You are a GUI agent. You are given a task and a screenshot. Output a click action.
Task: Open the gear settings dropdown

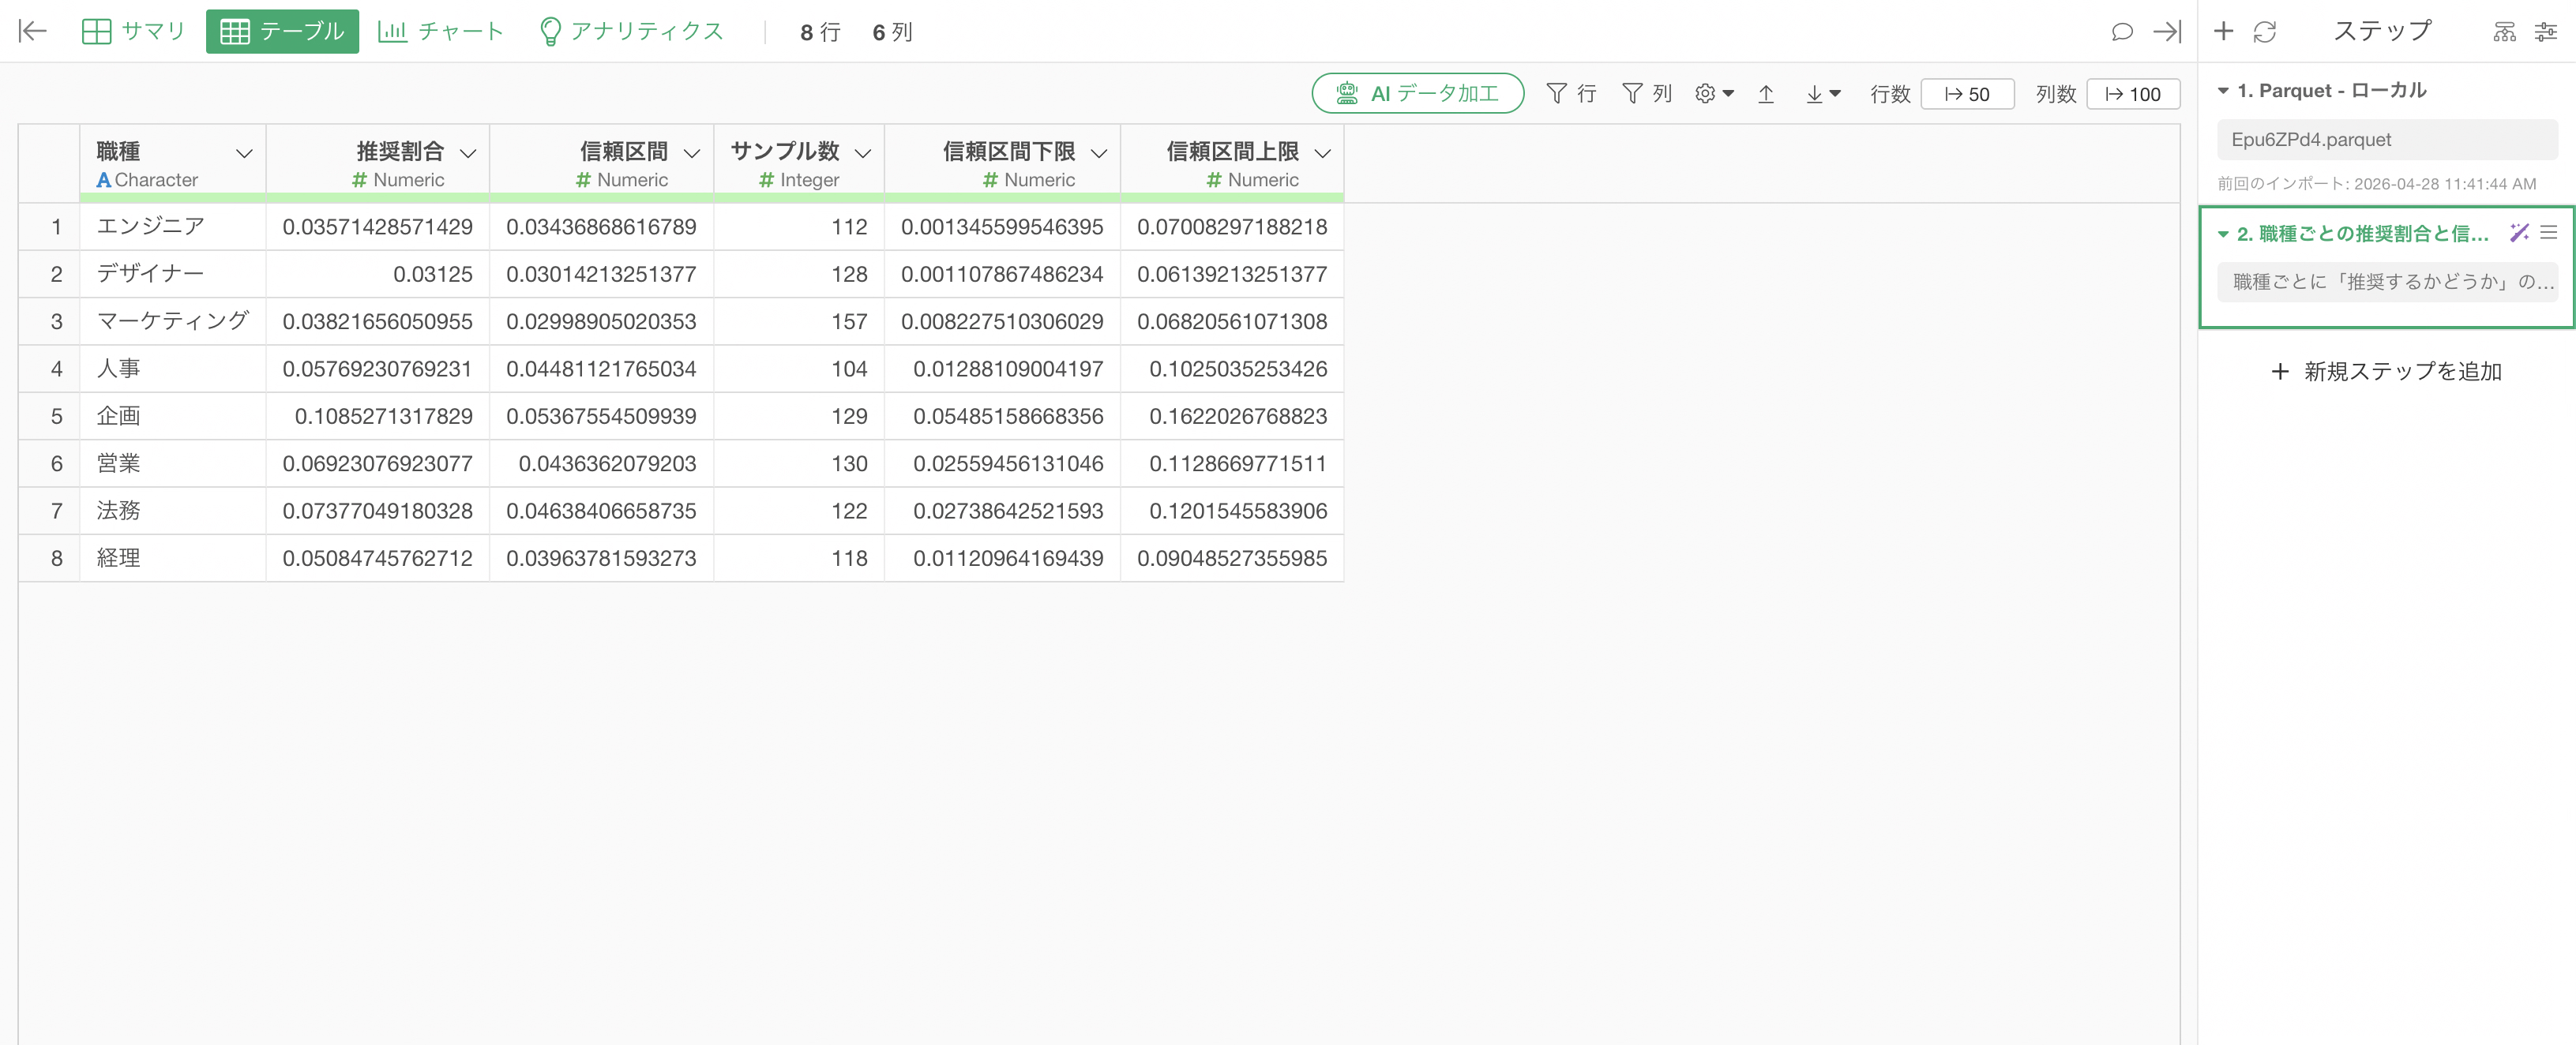[x=1714, y=94]
